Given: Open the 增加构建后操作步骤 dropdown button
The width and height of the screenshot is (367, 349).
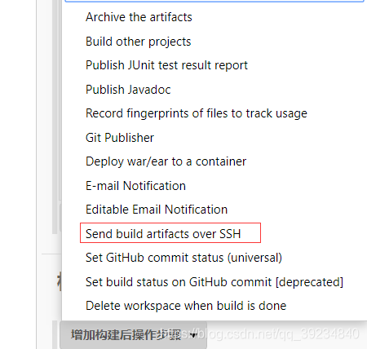Looking at the screenshot, I should coord(133,335).
